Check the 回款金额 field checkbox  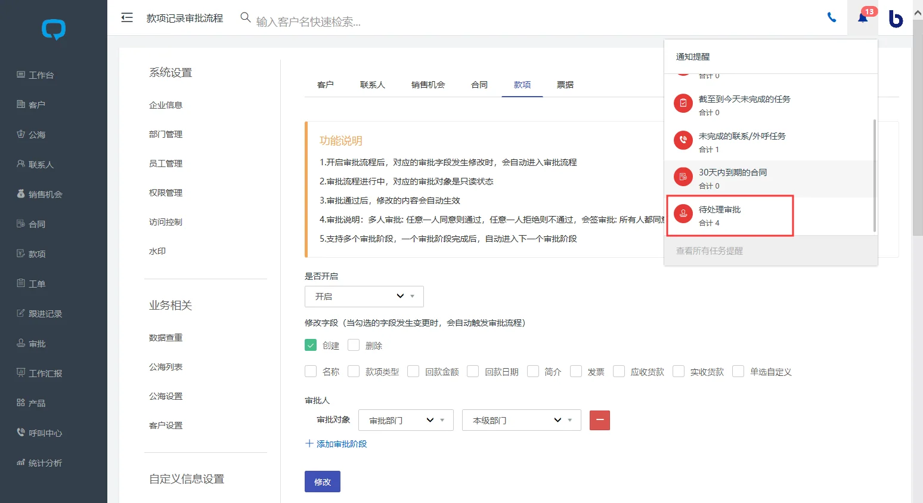click(x=413, y=372)
